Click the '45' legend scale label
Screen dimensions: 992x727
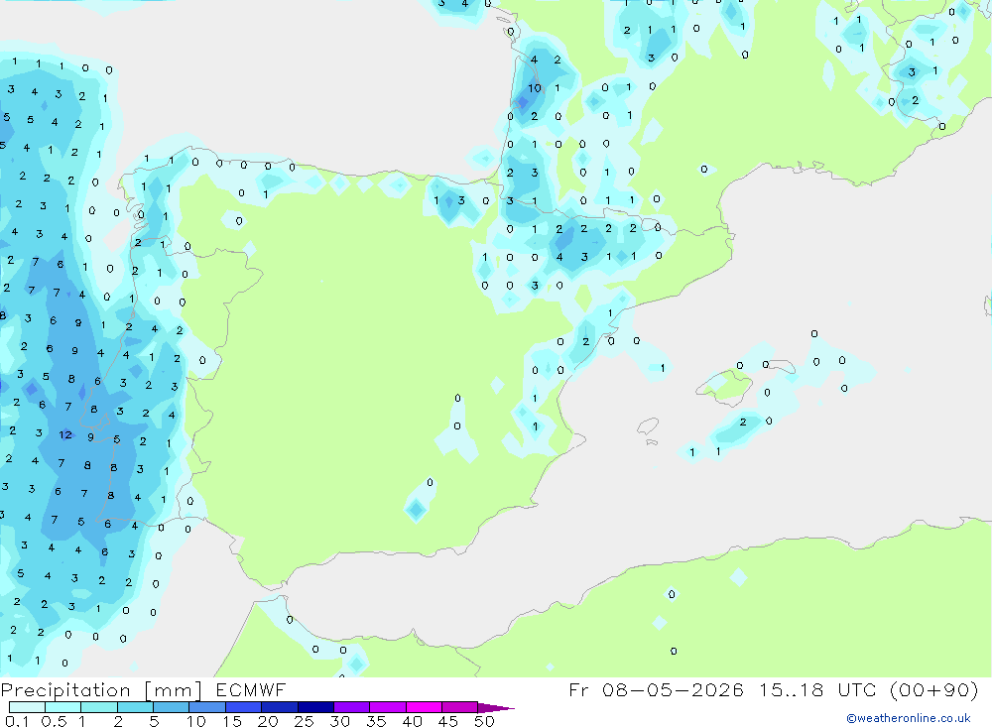(448, 721)
